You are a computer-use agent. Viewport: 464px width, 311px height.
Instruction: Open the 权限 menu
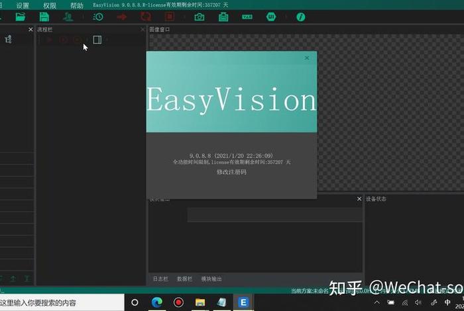pos(50,5)
